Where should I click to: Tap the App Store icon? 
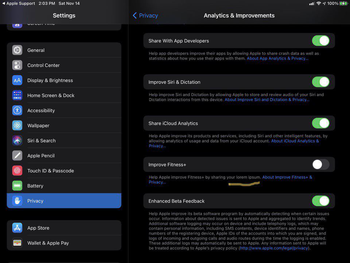click(x=17, y=228)
